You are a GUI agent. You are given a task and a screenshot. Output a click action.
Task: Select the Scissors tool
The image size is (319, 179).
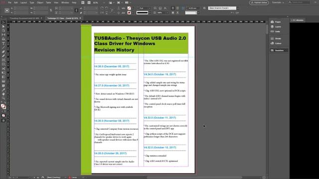[x=3, y=69]
